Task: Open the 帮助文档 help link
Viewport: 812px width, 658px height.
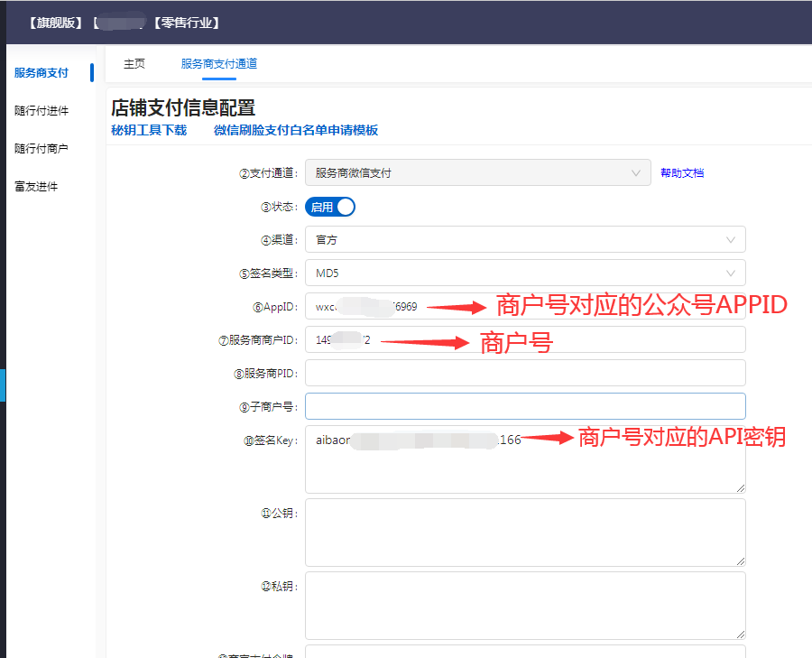Action: coord(682,172)
